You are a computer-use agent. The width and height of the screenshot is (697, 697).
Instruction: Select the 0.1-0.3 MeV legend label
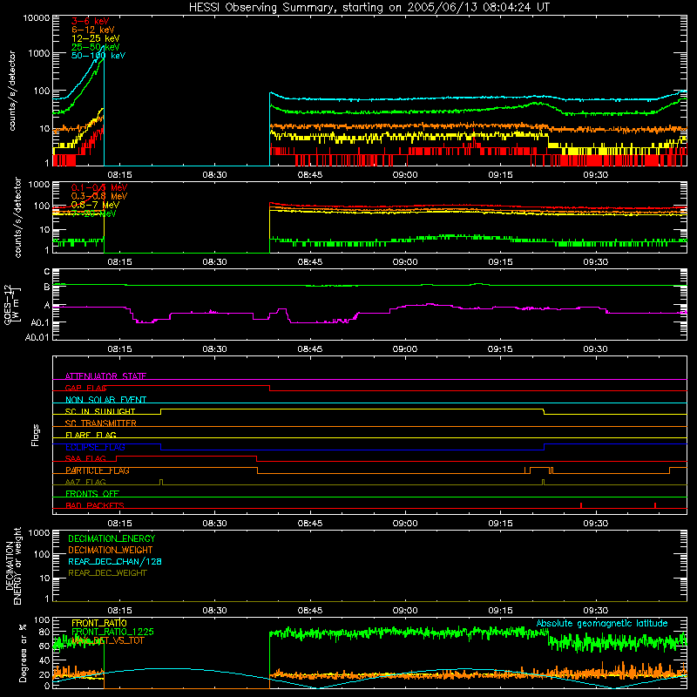pos(98,187)
